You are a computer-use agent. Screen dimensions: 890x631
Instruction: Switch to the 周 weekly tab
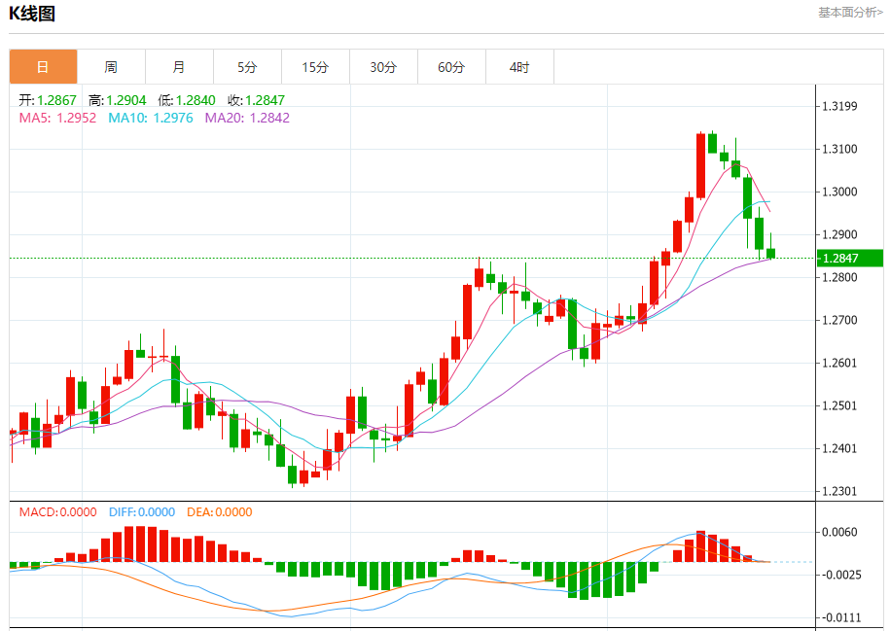click(111, 67)
